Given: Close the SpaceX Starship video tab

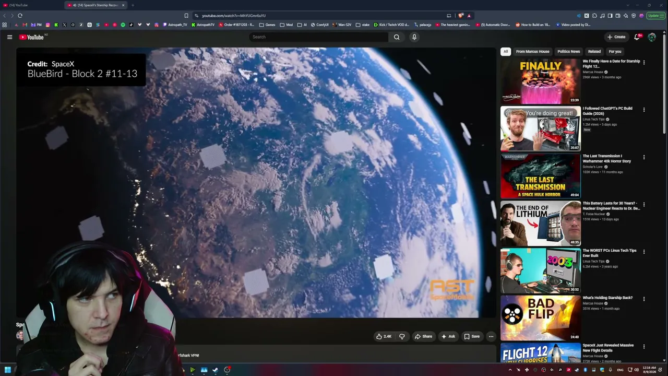Looking at the screenshot, I should 123,5.
